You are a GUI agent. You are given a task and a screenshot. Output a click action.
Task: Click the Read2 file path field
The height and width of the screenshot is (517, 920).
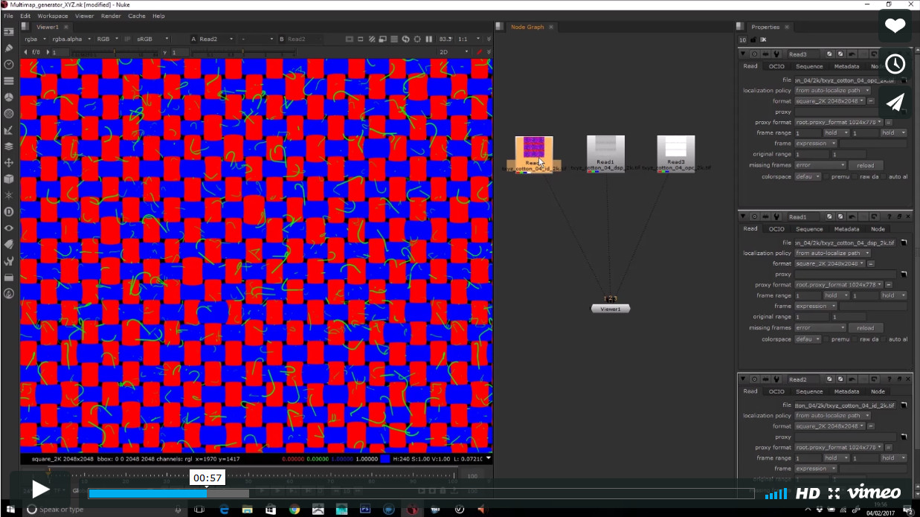click(x=846, y=405)
